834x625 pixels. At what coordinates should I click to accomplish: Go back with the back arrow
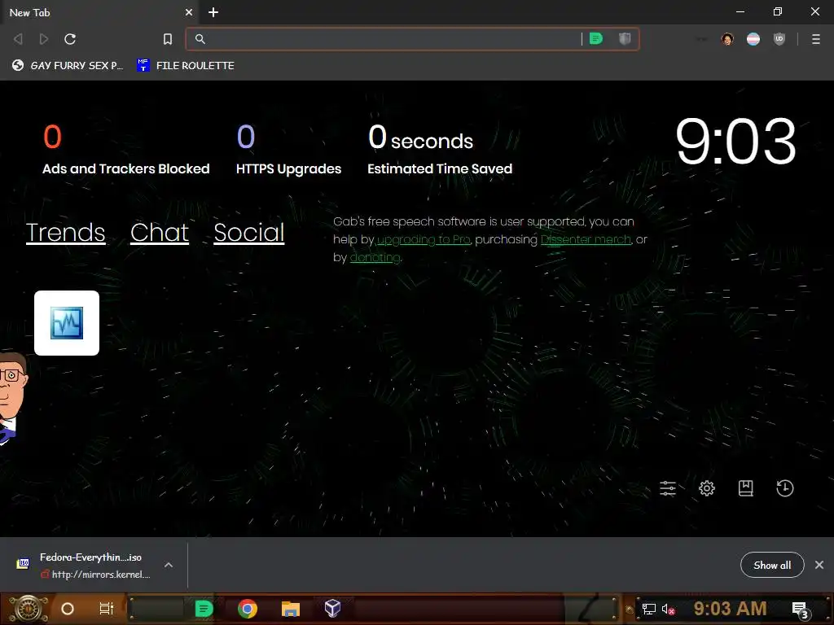(x=18, y=39)
